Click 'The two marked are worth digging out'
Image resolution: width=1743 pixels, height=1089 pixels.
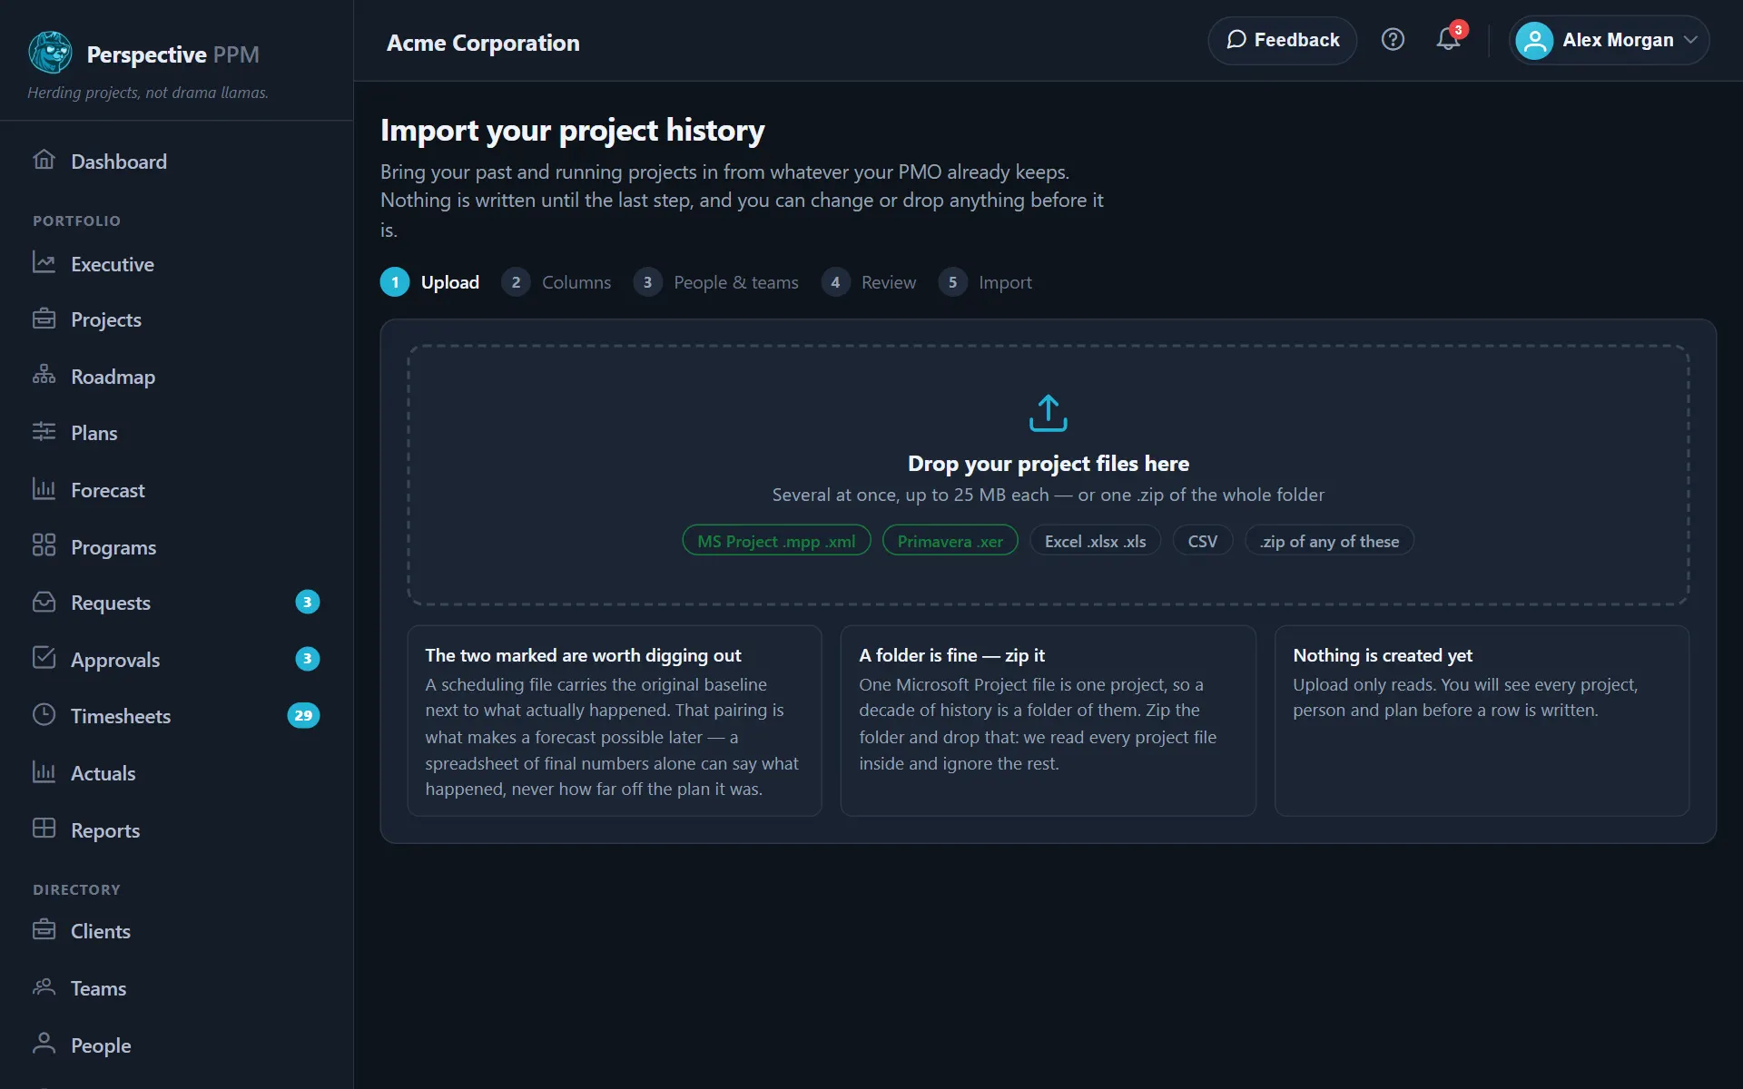[x=583, y=655]
